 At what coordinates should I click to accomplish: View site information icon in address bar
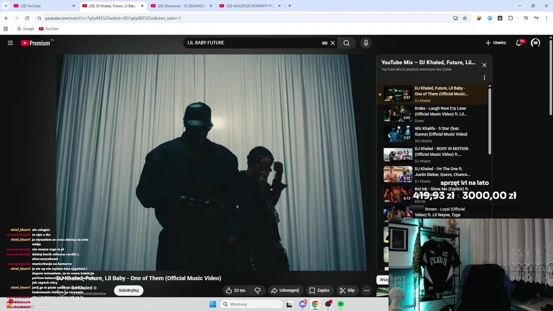click(39, 18)
